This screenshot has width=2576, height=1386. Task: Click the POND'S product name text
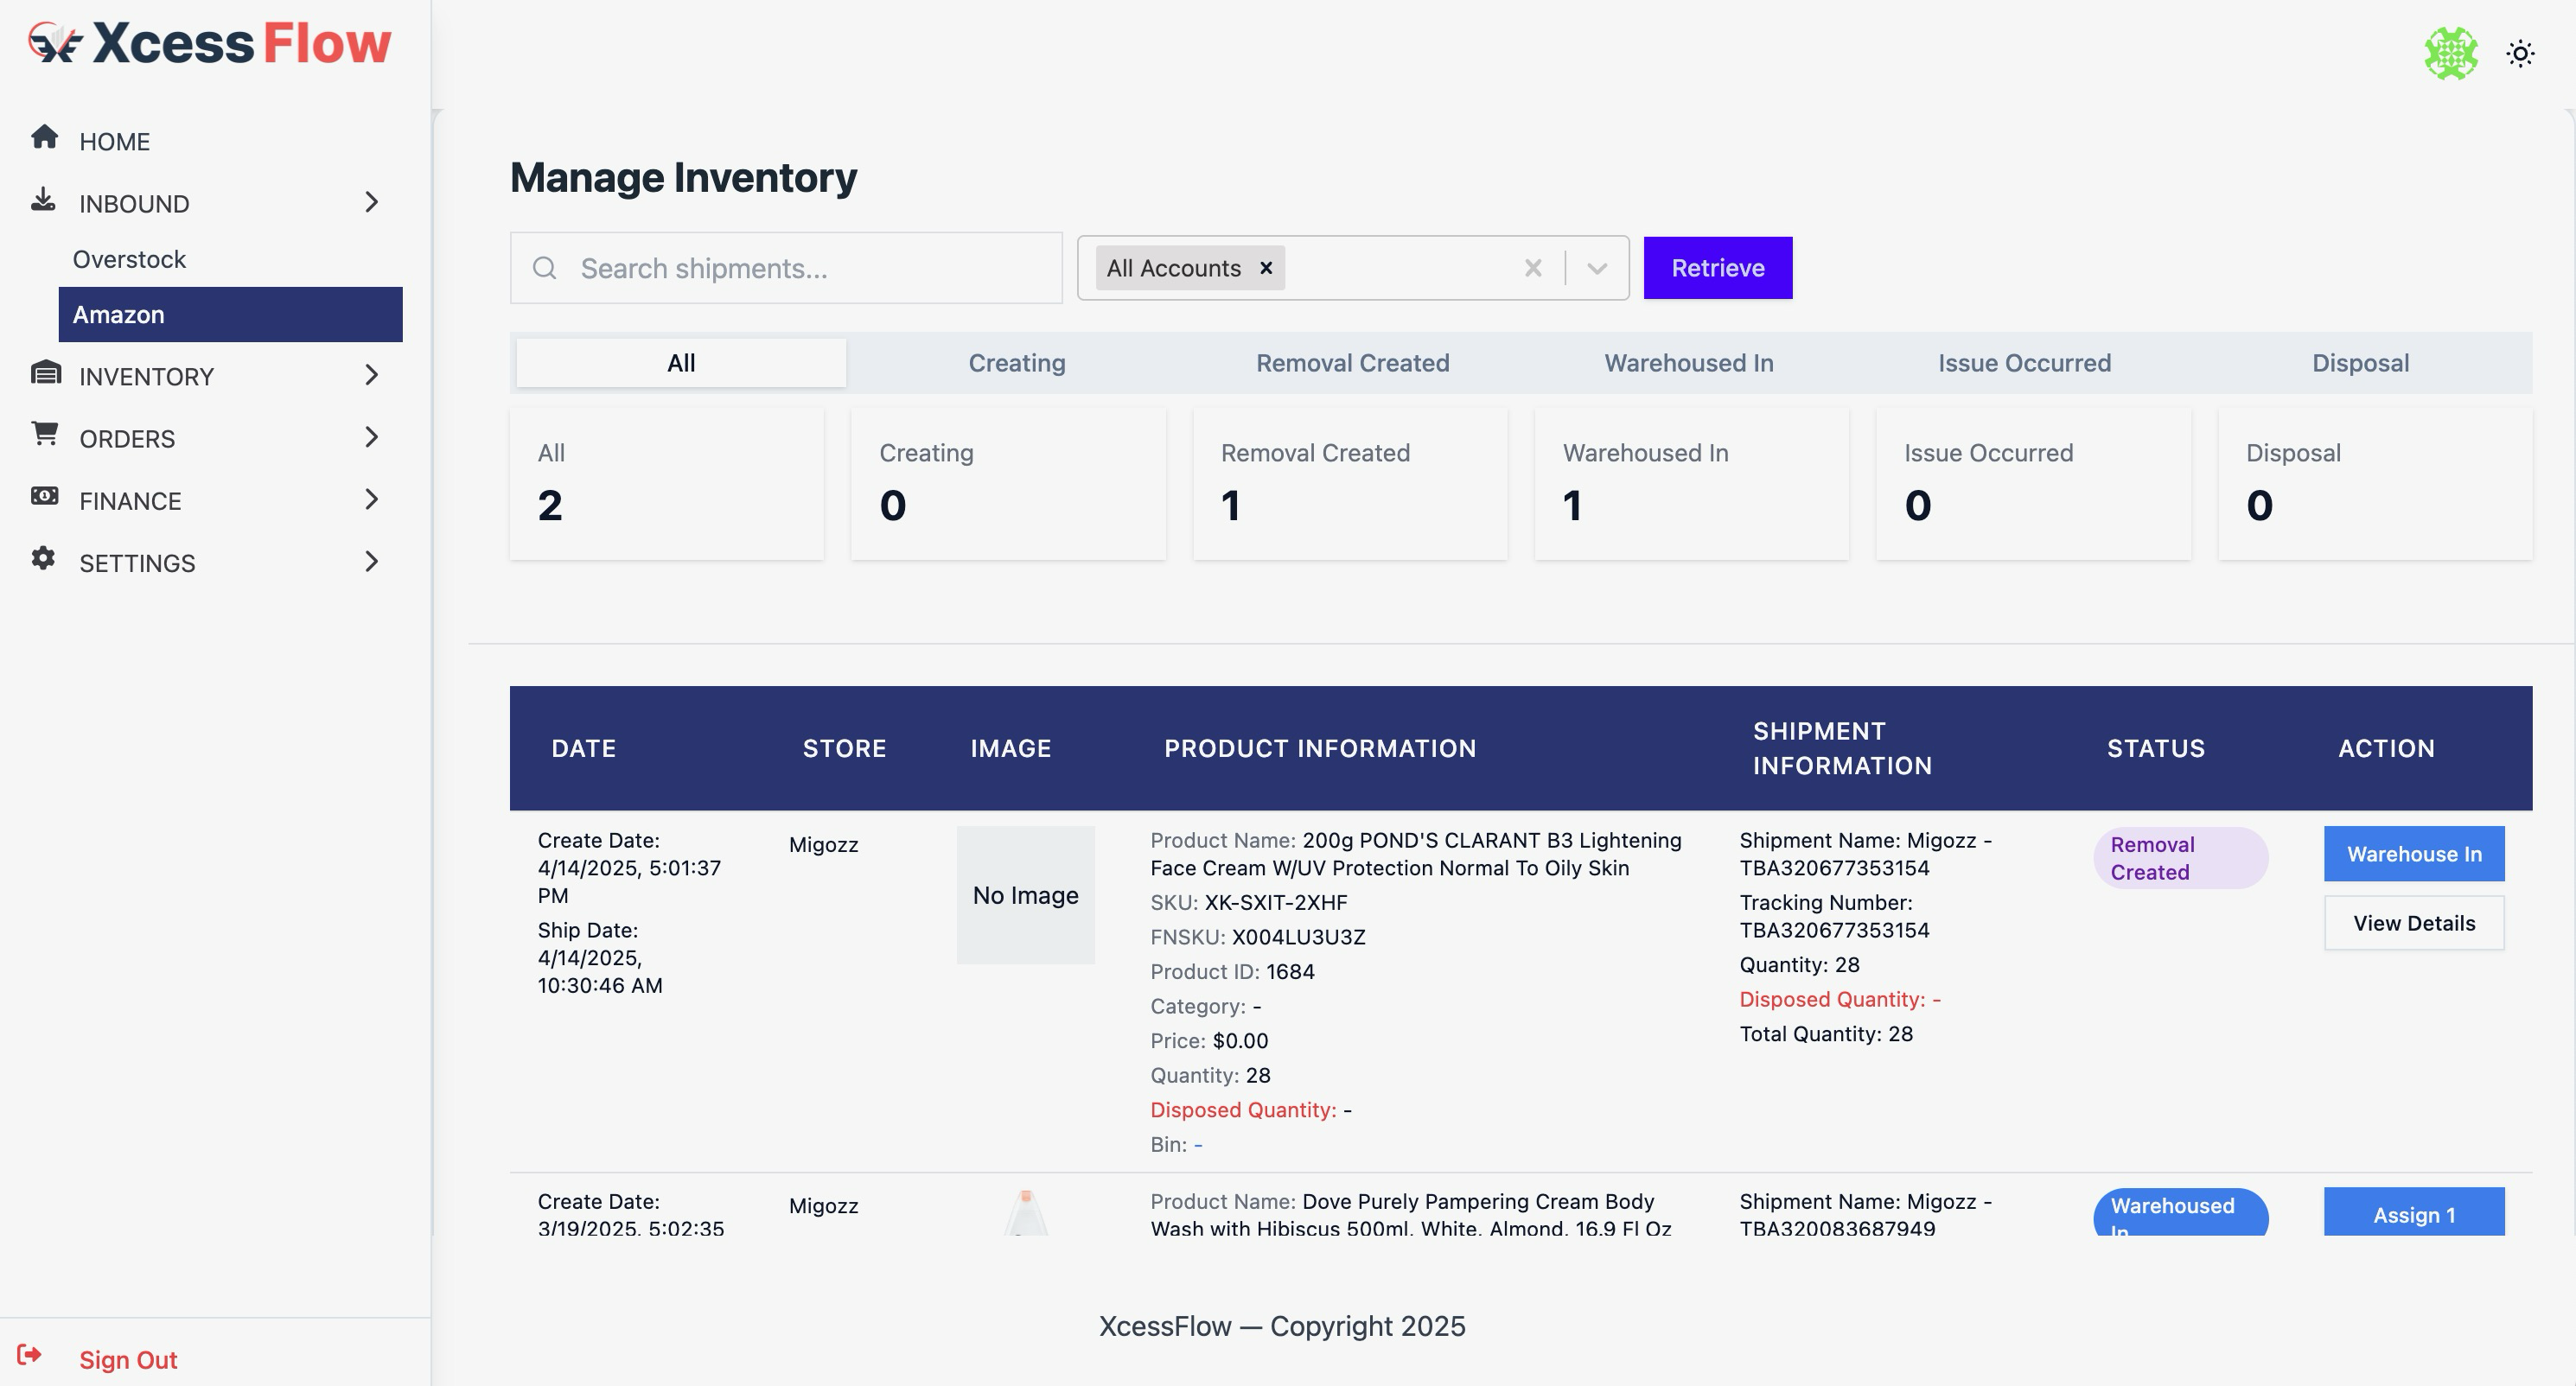coord(1416,855)
